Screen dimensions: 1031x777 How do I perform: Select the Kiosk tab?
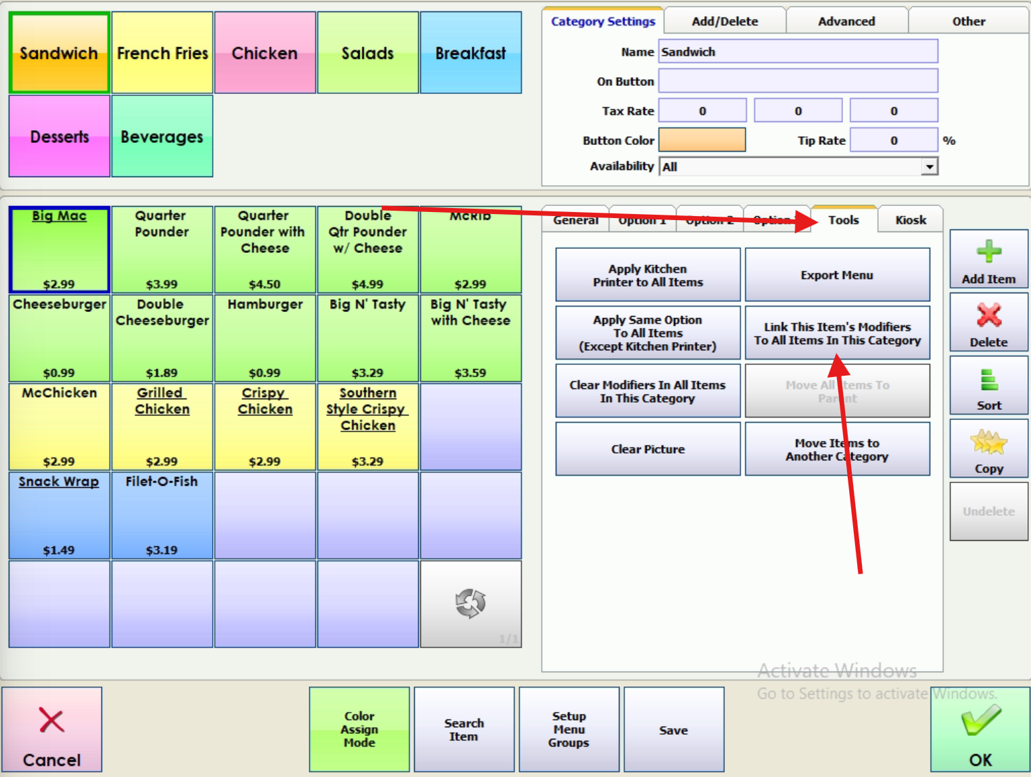coord(911,219)
